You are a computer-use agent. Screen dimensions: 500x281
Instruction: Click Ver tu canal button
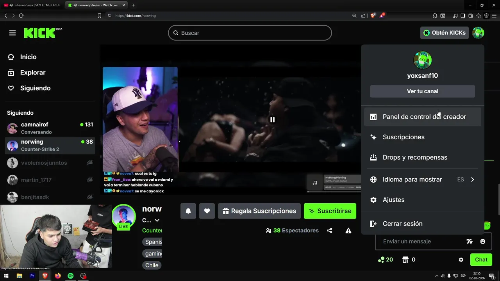(x=423, y=91)
